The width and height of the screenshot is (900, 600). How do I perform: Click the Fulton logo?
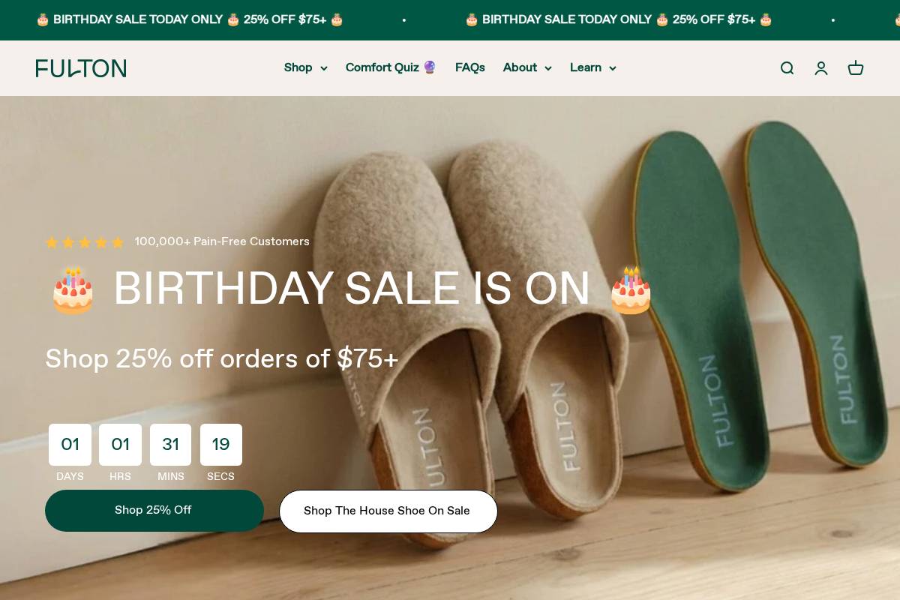click(x=81, y=68)
